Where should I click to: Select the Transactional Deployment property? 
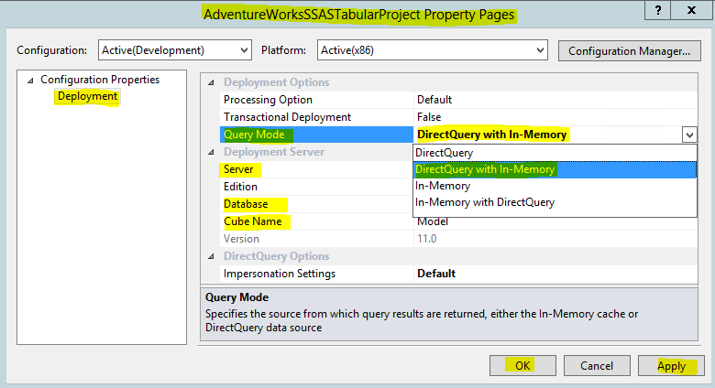coord(287,117)
